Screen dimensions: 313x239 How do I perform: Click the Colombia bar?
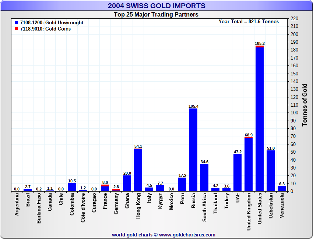(x=72, y=188)
